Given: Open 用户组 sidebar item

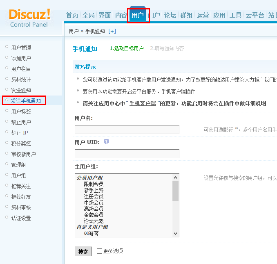Looking at the screenshot, I should coord(18,175).
